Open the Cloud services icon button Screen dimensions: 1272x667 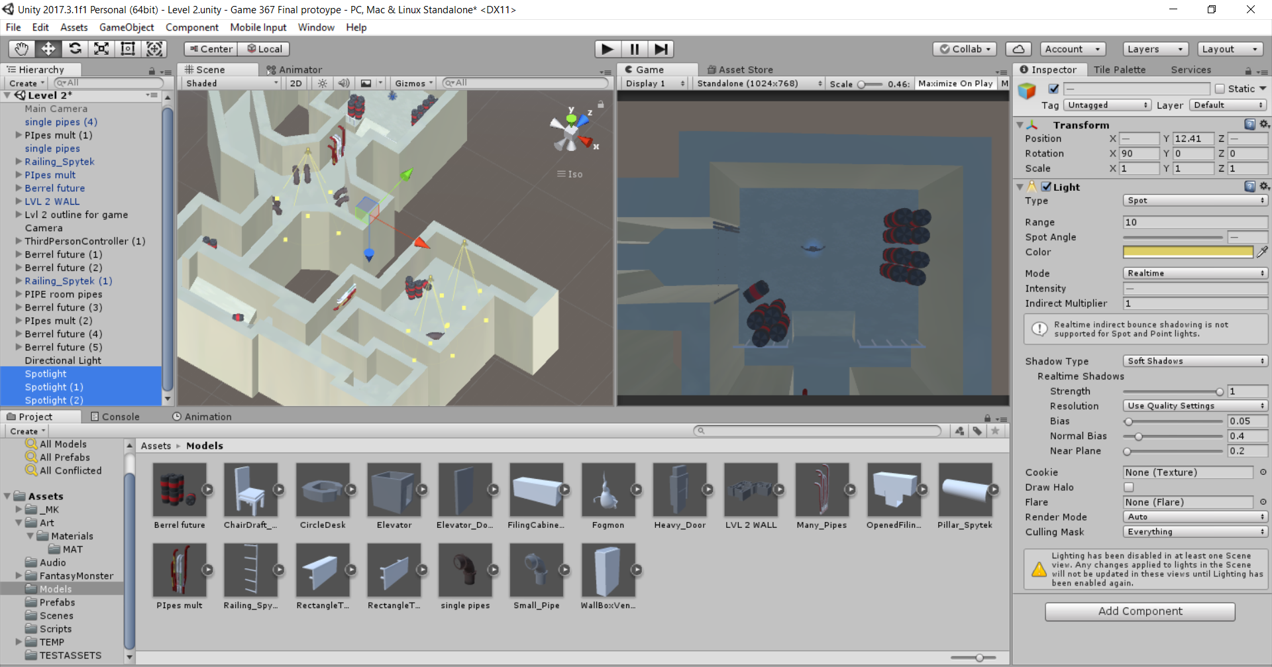coord(1018,49)
